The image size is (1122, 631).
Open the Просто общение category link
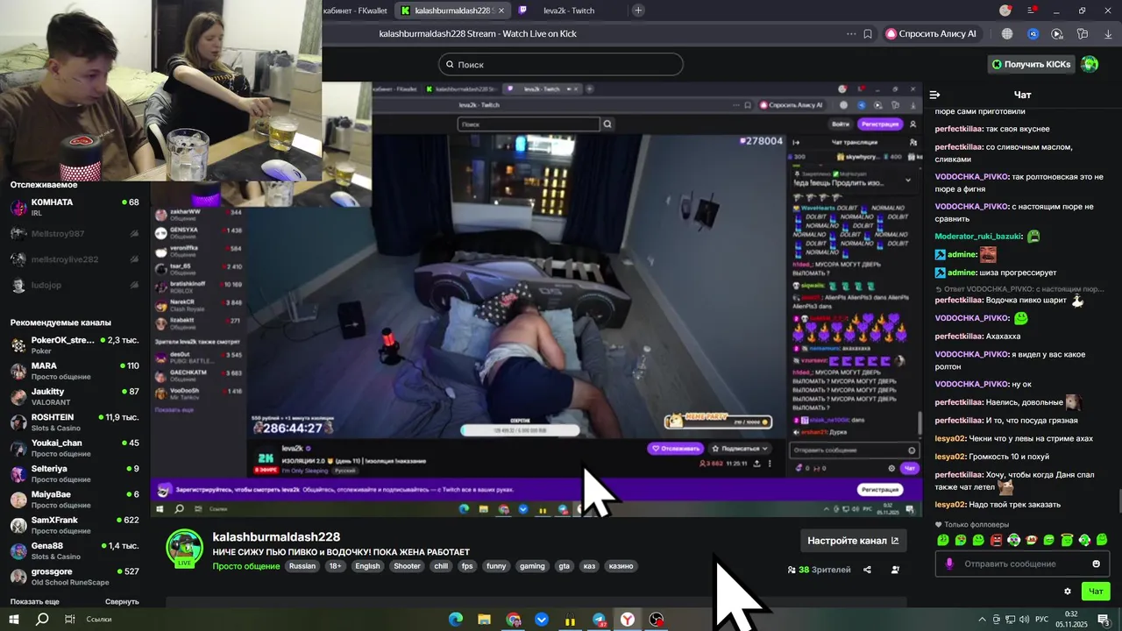click(x=246, y=566)
